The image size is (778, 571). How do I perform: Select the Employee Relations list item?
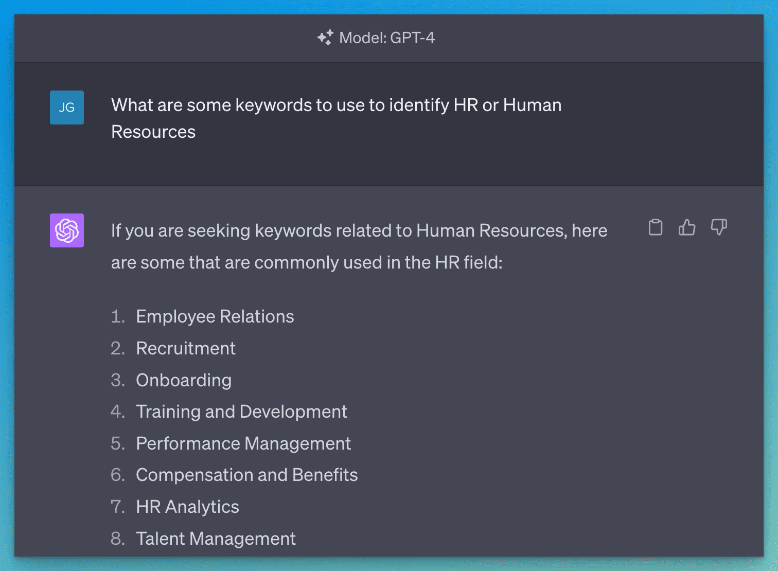pyautogui.click(x=215, y=316)
